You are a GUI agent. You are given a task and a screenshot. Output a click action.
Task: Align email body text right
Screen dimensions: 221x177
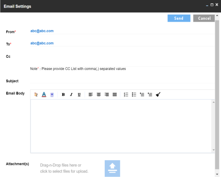107,94
